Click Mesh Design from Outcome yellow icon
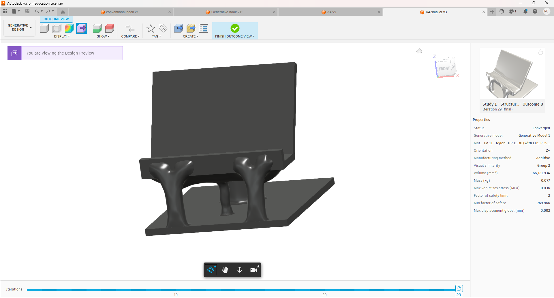The image size is (554, 298). [x=191, y=28]
